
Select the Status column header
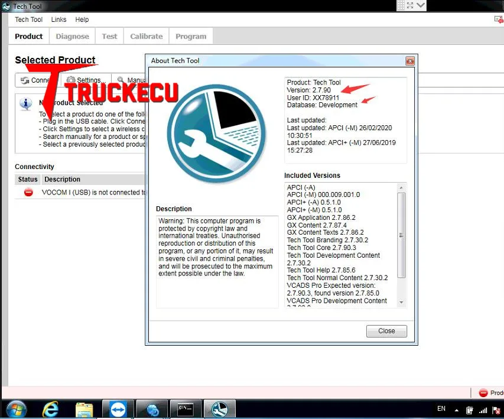tap(28, 179)
